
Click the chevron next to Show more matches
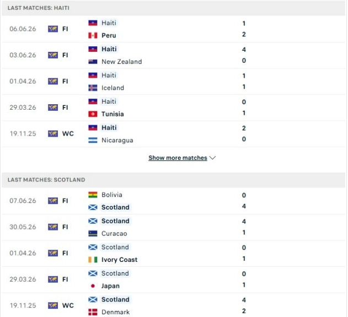[x=212, y=158]
